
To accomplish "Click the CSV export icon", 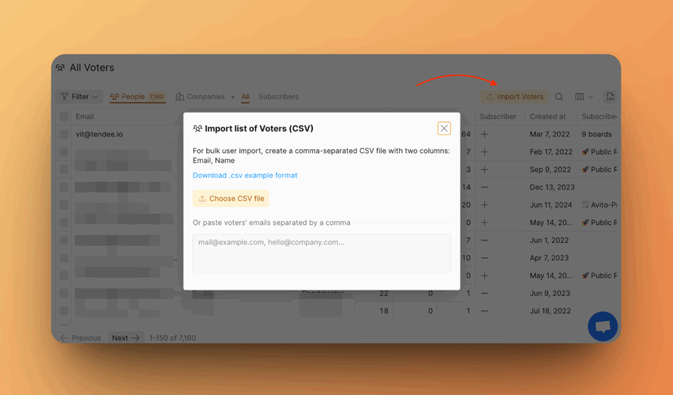I will coord(610,97).
